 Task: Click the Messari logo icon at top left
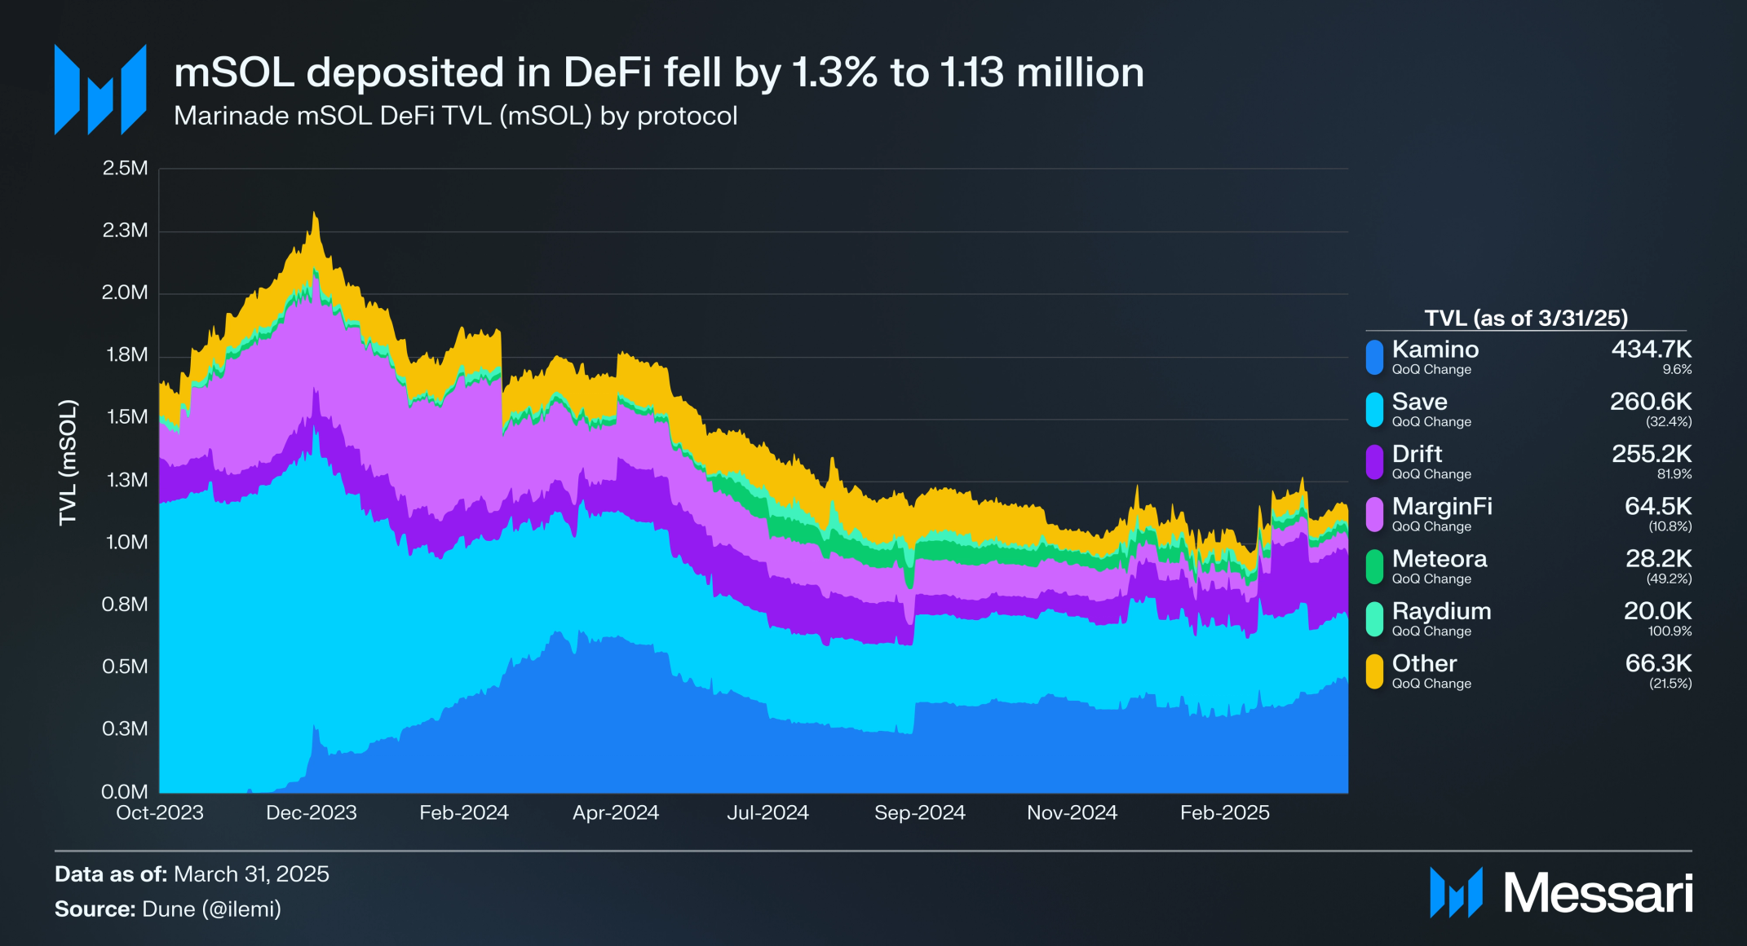[100, 90]
